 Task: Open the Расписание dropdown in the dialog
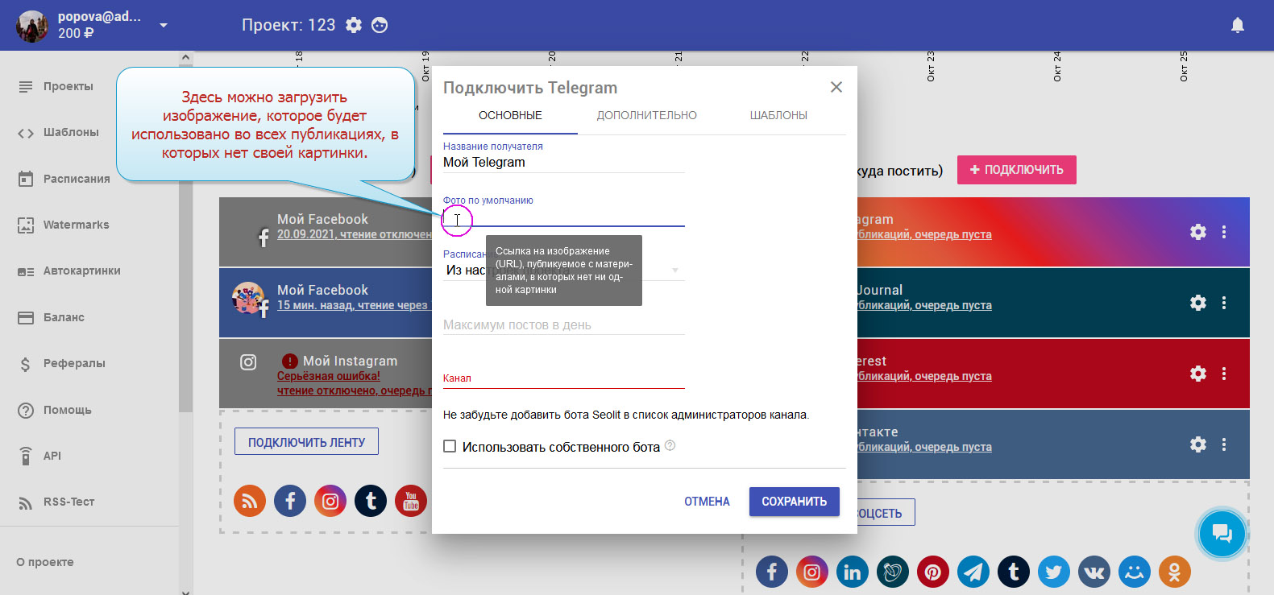pyautogui.click(x=674, y=271)
